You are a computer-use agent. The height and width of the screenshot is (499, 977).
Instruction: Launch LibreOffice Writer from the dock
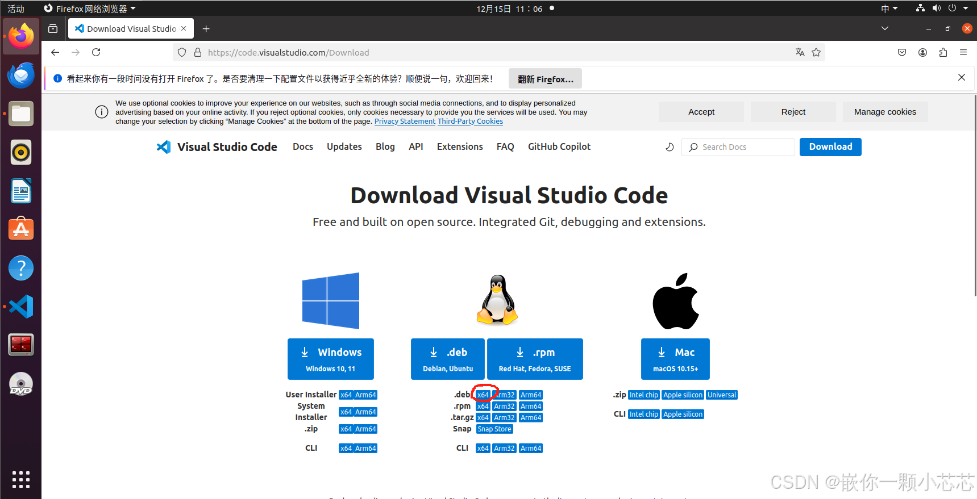click(x=21, y=191)
